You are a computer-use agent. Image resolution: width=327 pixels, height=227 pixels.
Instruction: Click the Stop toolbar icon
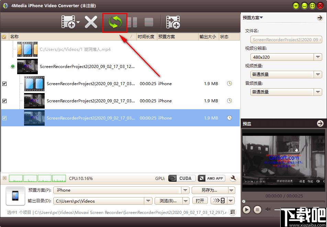[x=149, y=22]
